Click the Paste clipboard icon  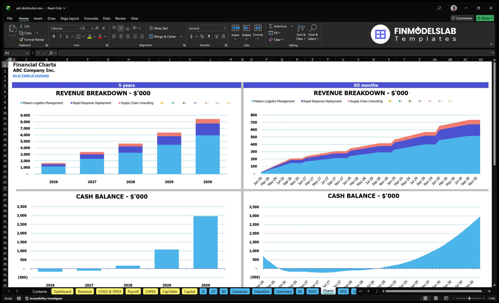pos(12,28)
